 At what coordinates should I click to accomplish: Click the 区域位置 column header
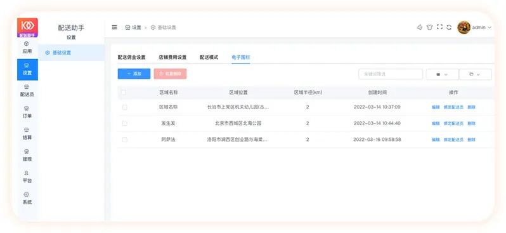tap(238, 93)
